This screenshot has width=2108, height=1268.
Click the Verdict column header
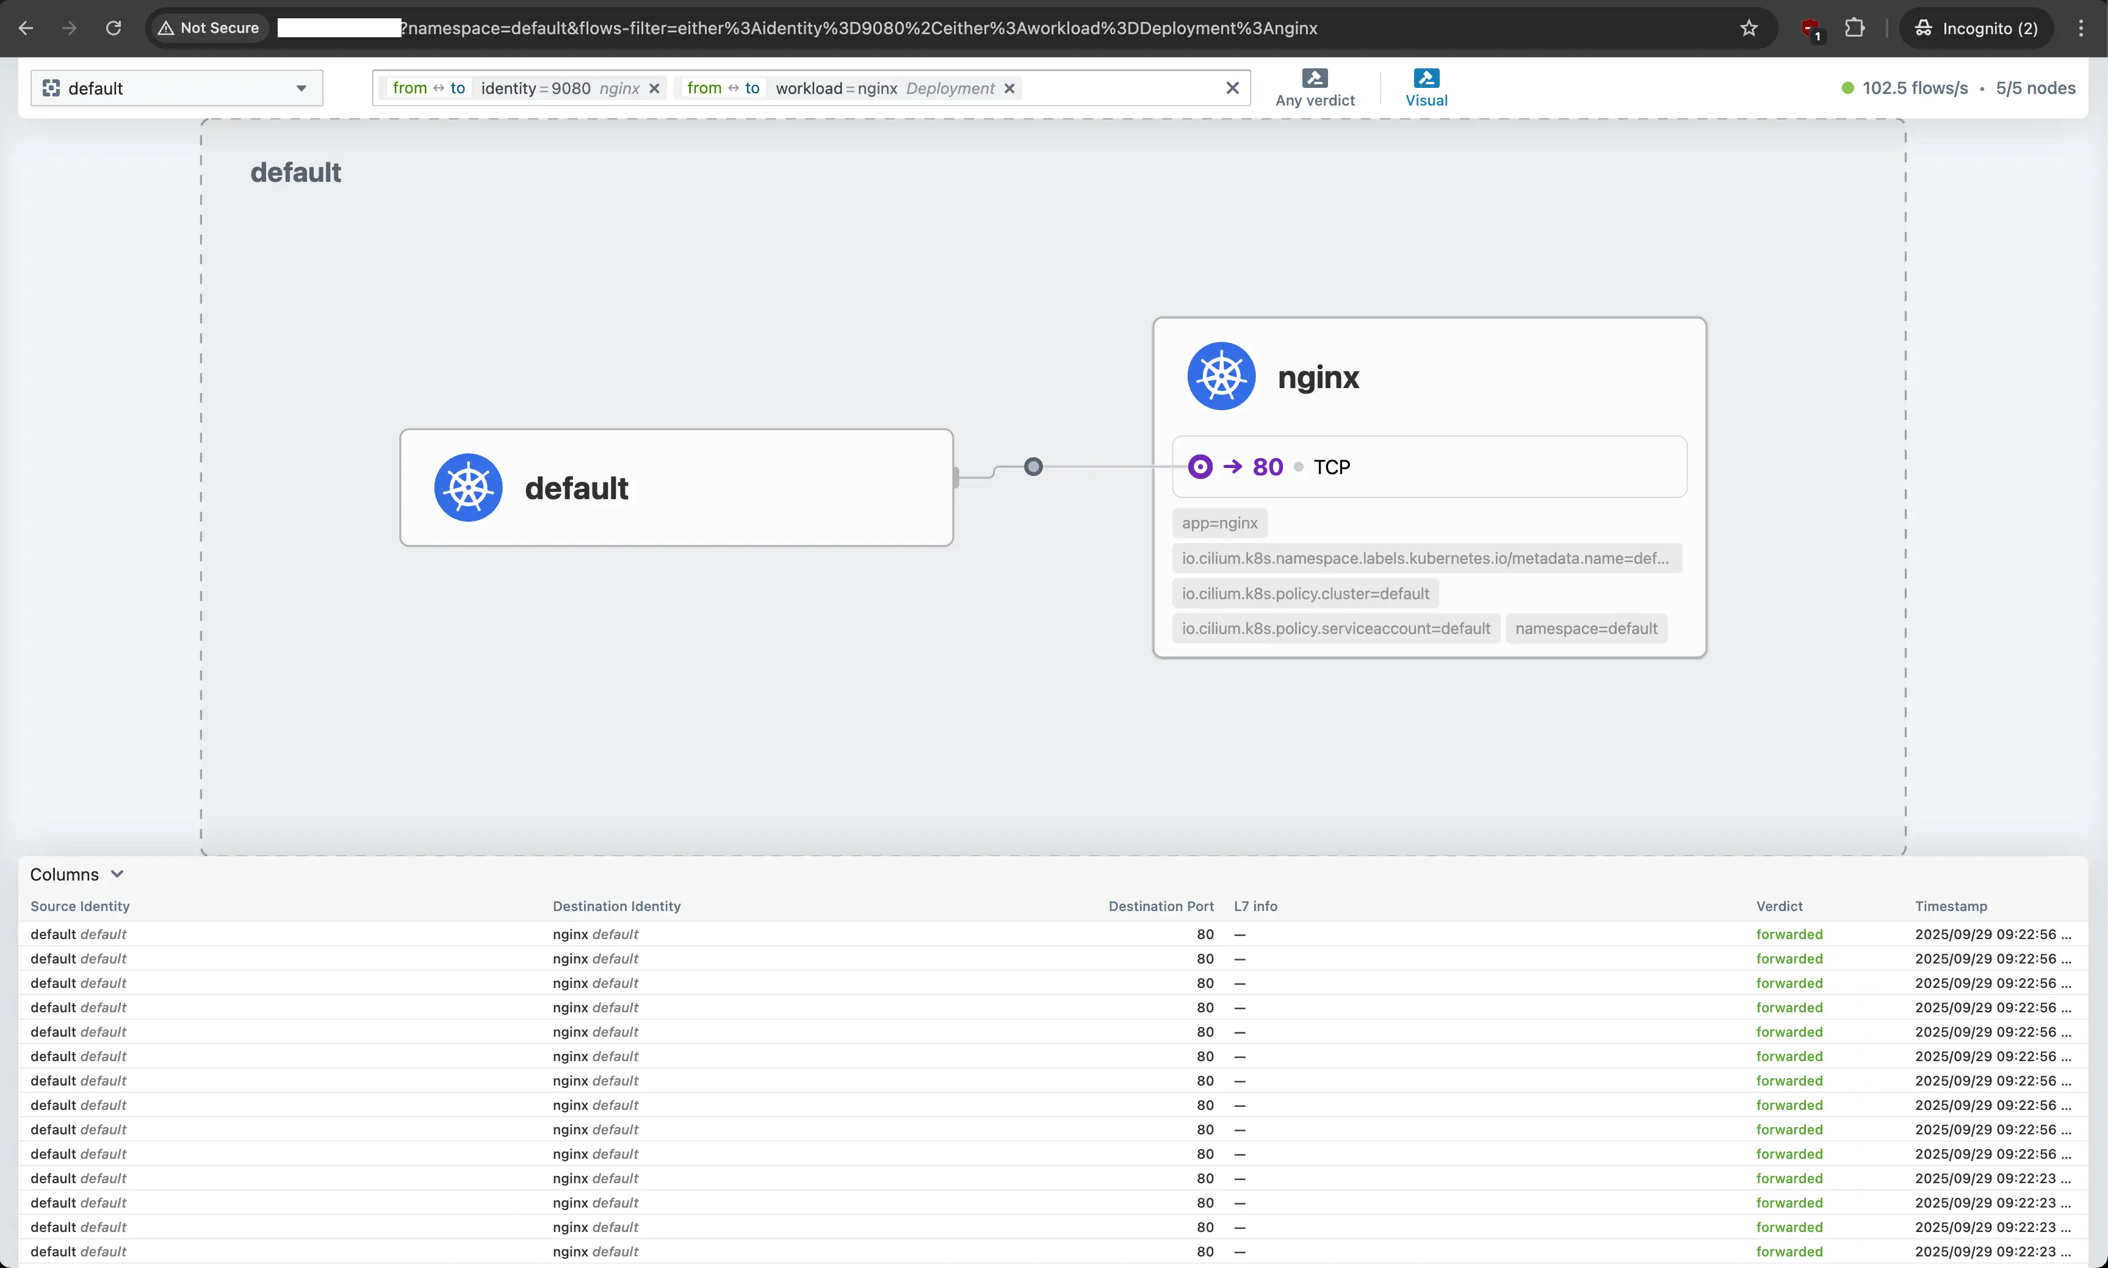click(x=1779, y=906)
